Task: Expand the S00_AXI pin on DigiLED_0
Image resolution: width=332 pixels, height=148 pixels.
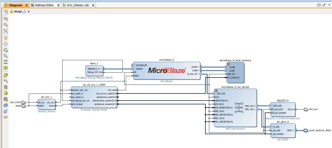Action: click(x=273, y=106)
